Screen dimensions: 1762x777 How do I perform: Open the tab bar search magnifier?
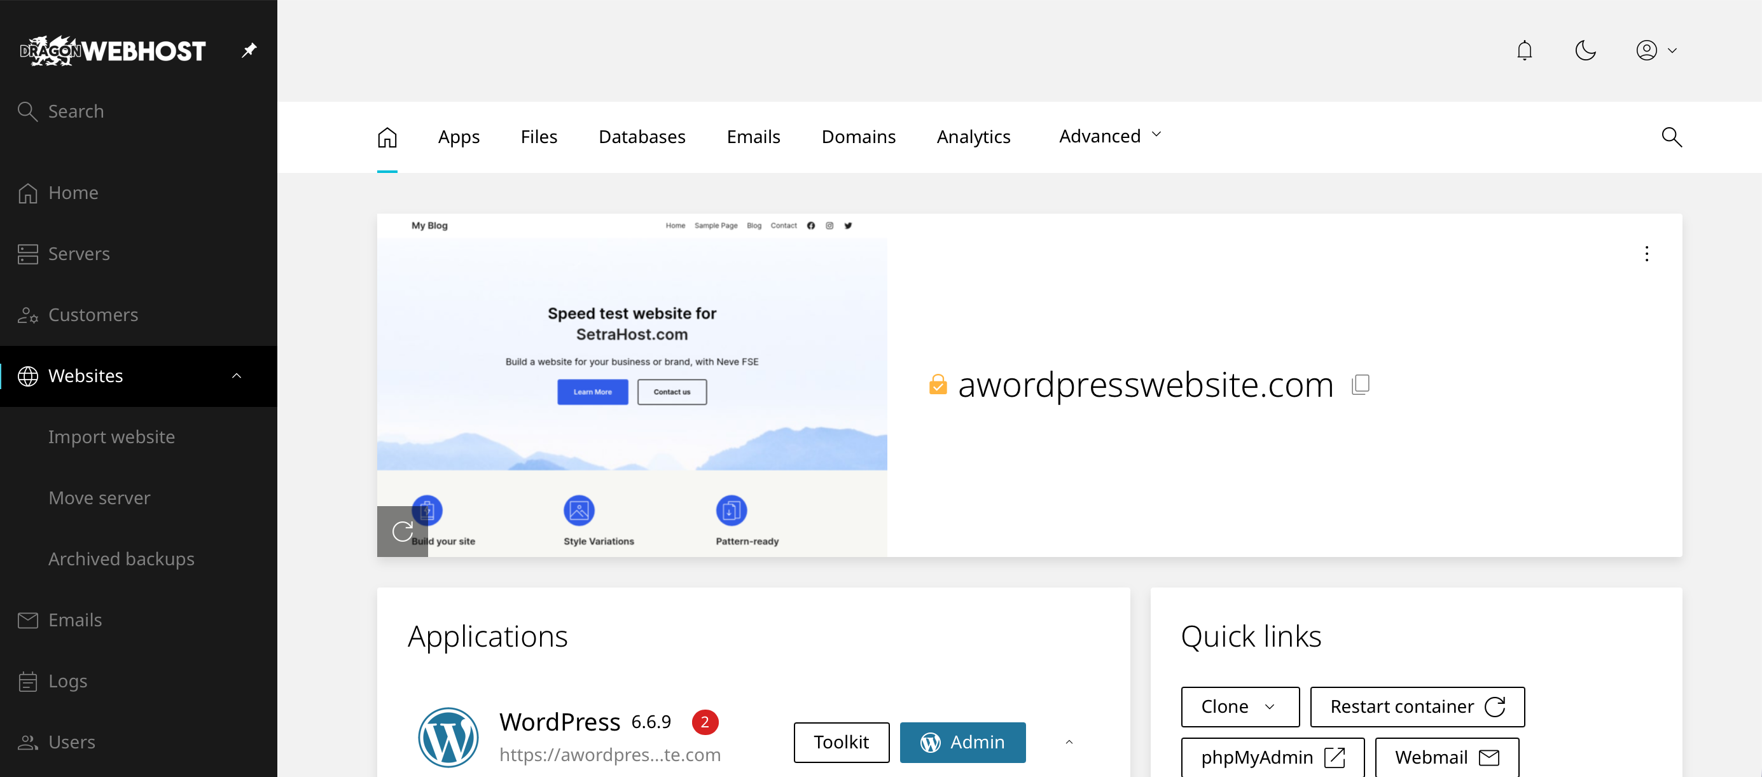click(1671, 137)
